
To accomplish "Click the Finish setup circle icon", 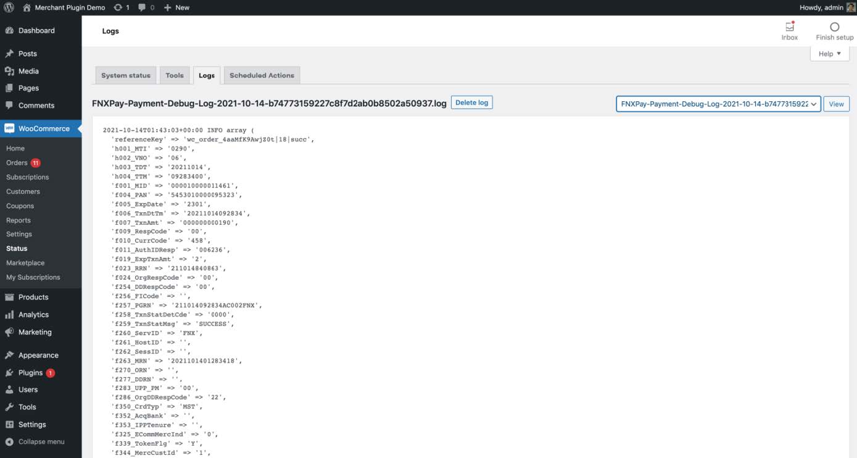I will (835, 27).
